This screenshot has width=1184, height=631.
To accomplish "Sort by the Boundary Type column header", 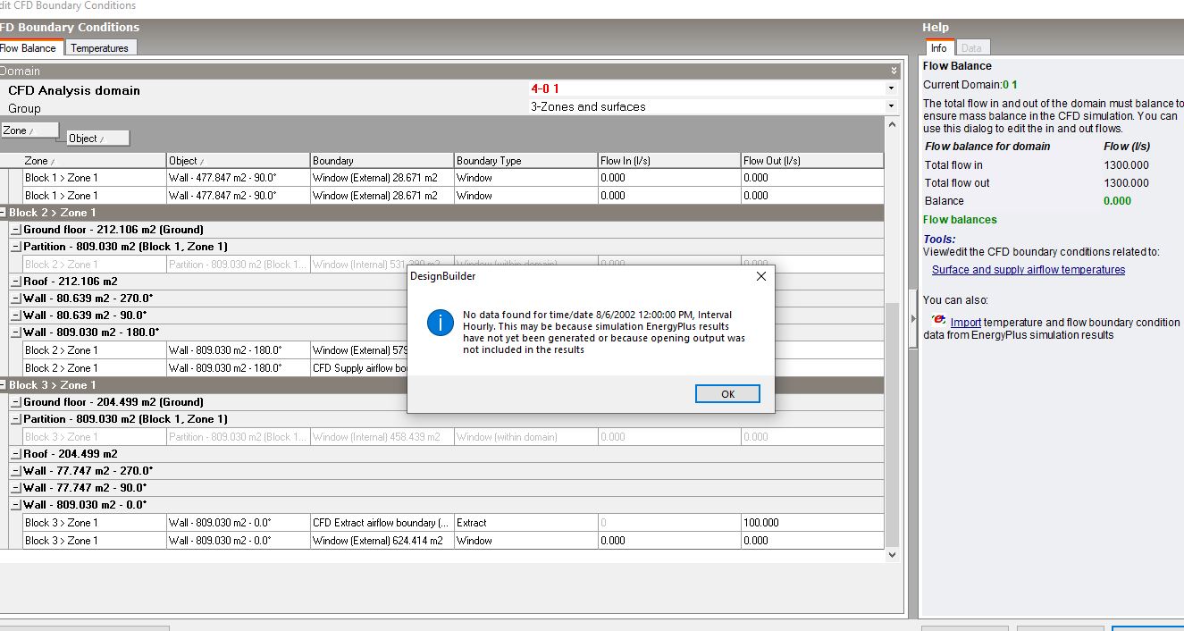I will point(525,161).
